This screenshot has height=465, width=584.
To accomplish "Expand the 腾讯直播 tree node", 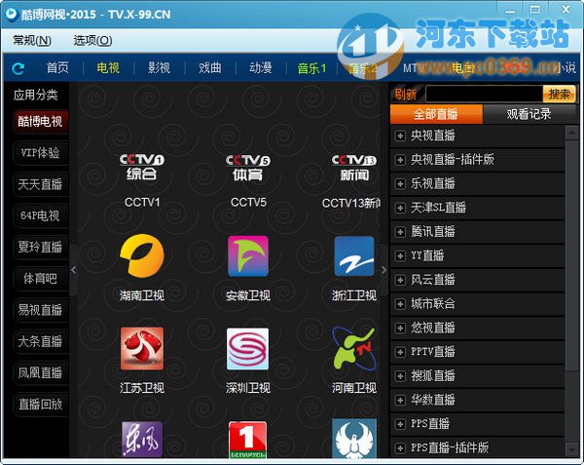I will click(x=400, y=232).
